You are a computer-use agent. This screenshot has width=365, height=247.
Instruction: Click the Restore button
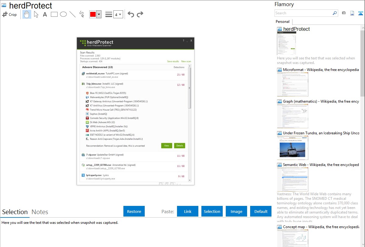click(x=134, y=211)
